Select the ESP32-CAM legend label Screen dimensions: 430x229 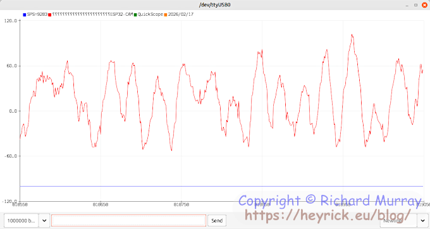click(x=121, y=15)
